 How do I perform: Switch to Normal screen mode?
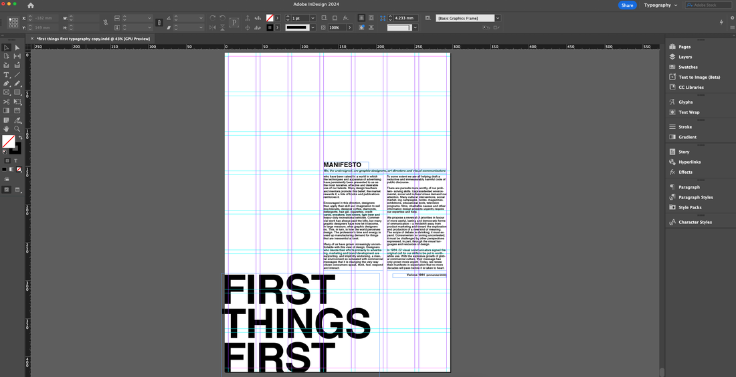coord(7,189)
